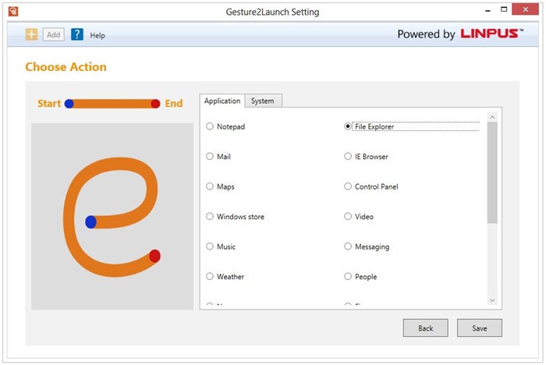
Task: Choose IE Browser as action
Action: [x=366, y=157]
